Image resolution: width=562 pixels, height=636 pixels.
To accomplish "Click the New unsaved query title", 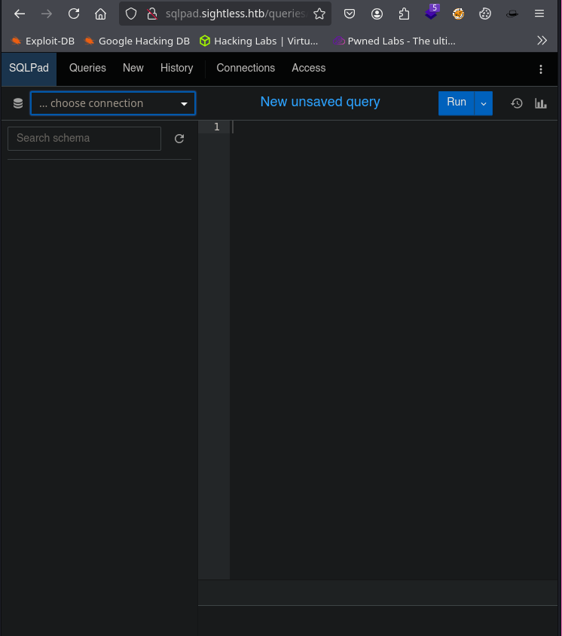I will pyautogui.click(x=320, y=102).
